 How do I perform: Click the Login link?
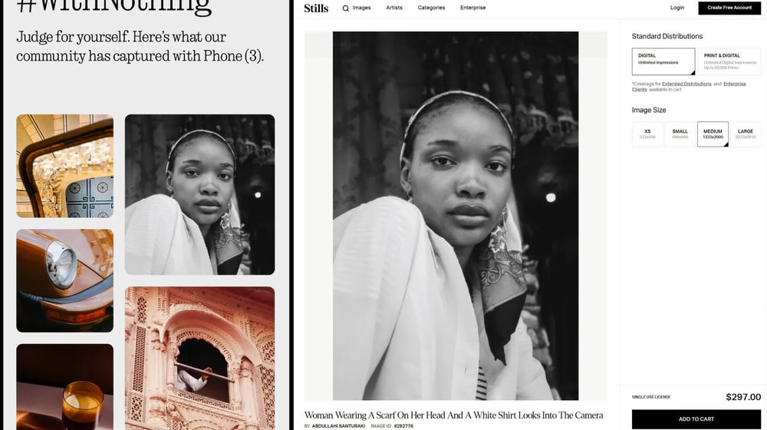[677, 8]
